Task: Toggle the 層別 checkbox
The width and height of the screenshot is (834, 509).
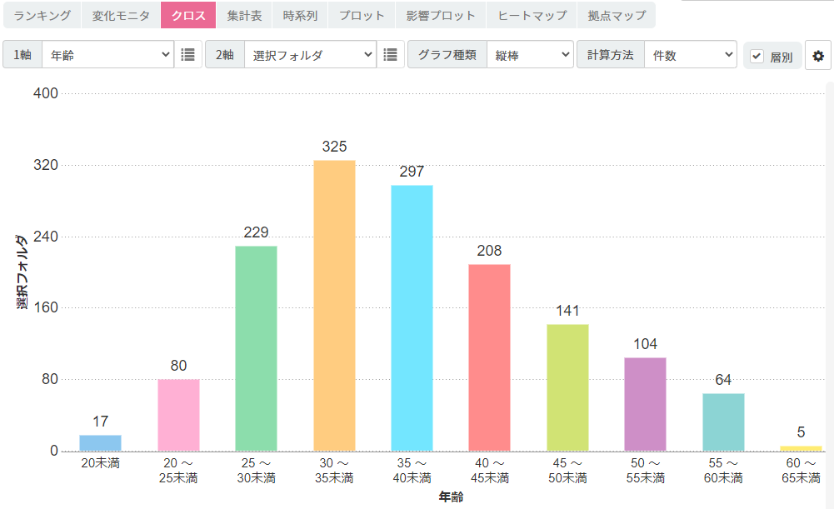Action: tap(757, 56)
